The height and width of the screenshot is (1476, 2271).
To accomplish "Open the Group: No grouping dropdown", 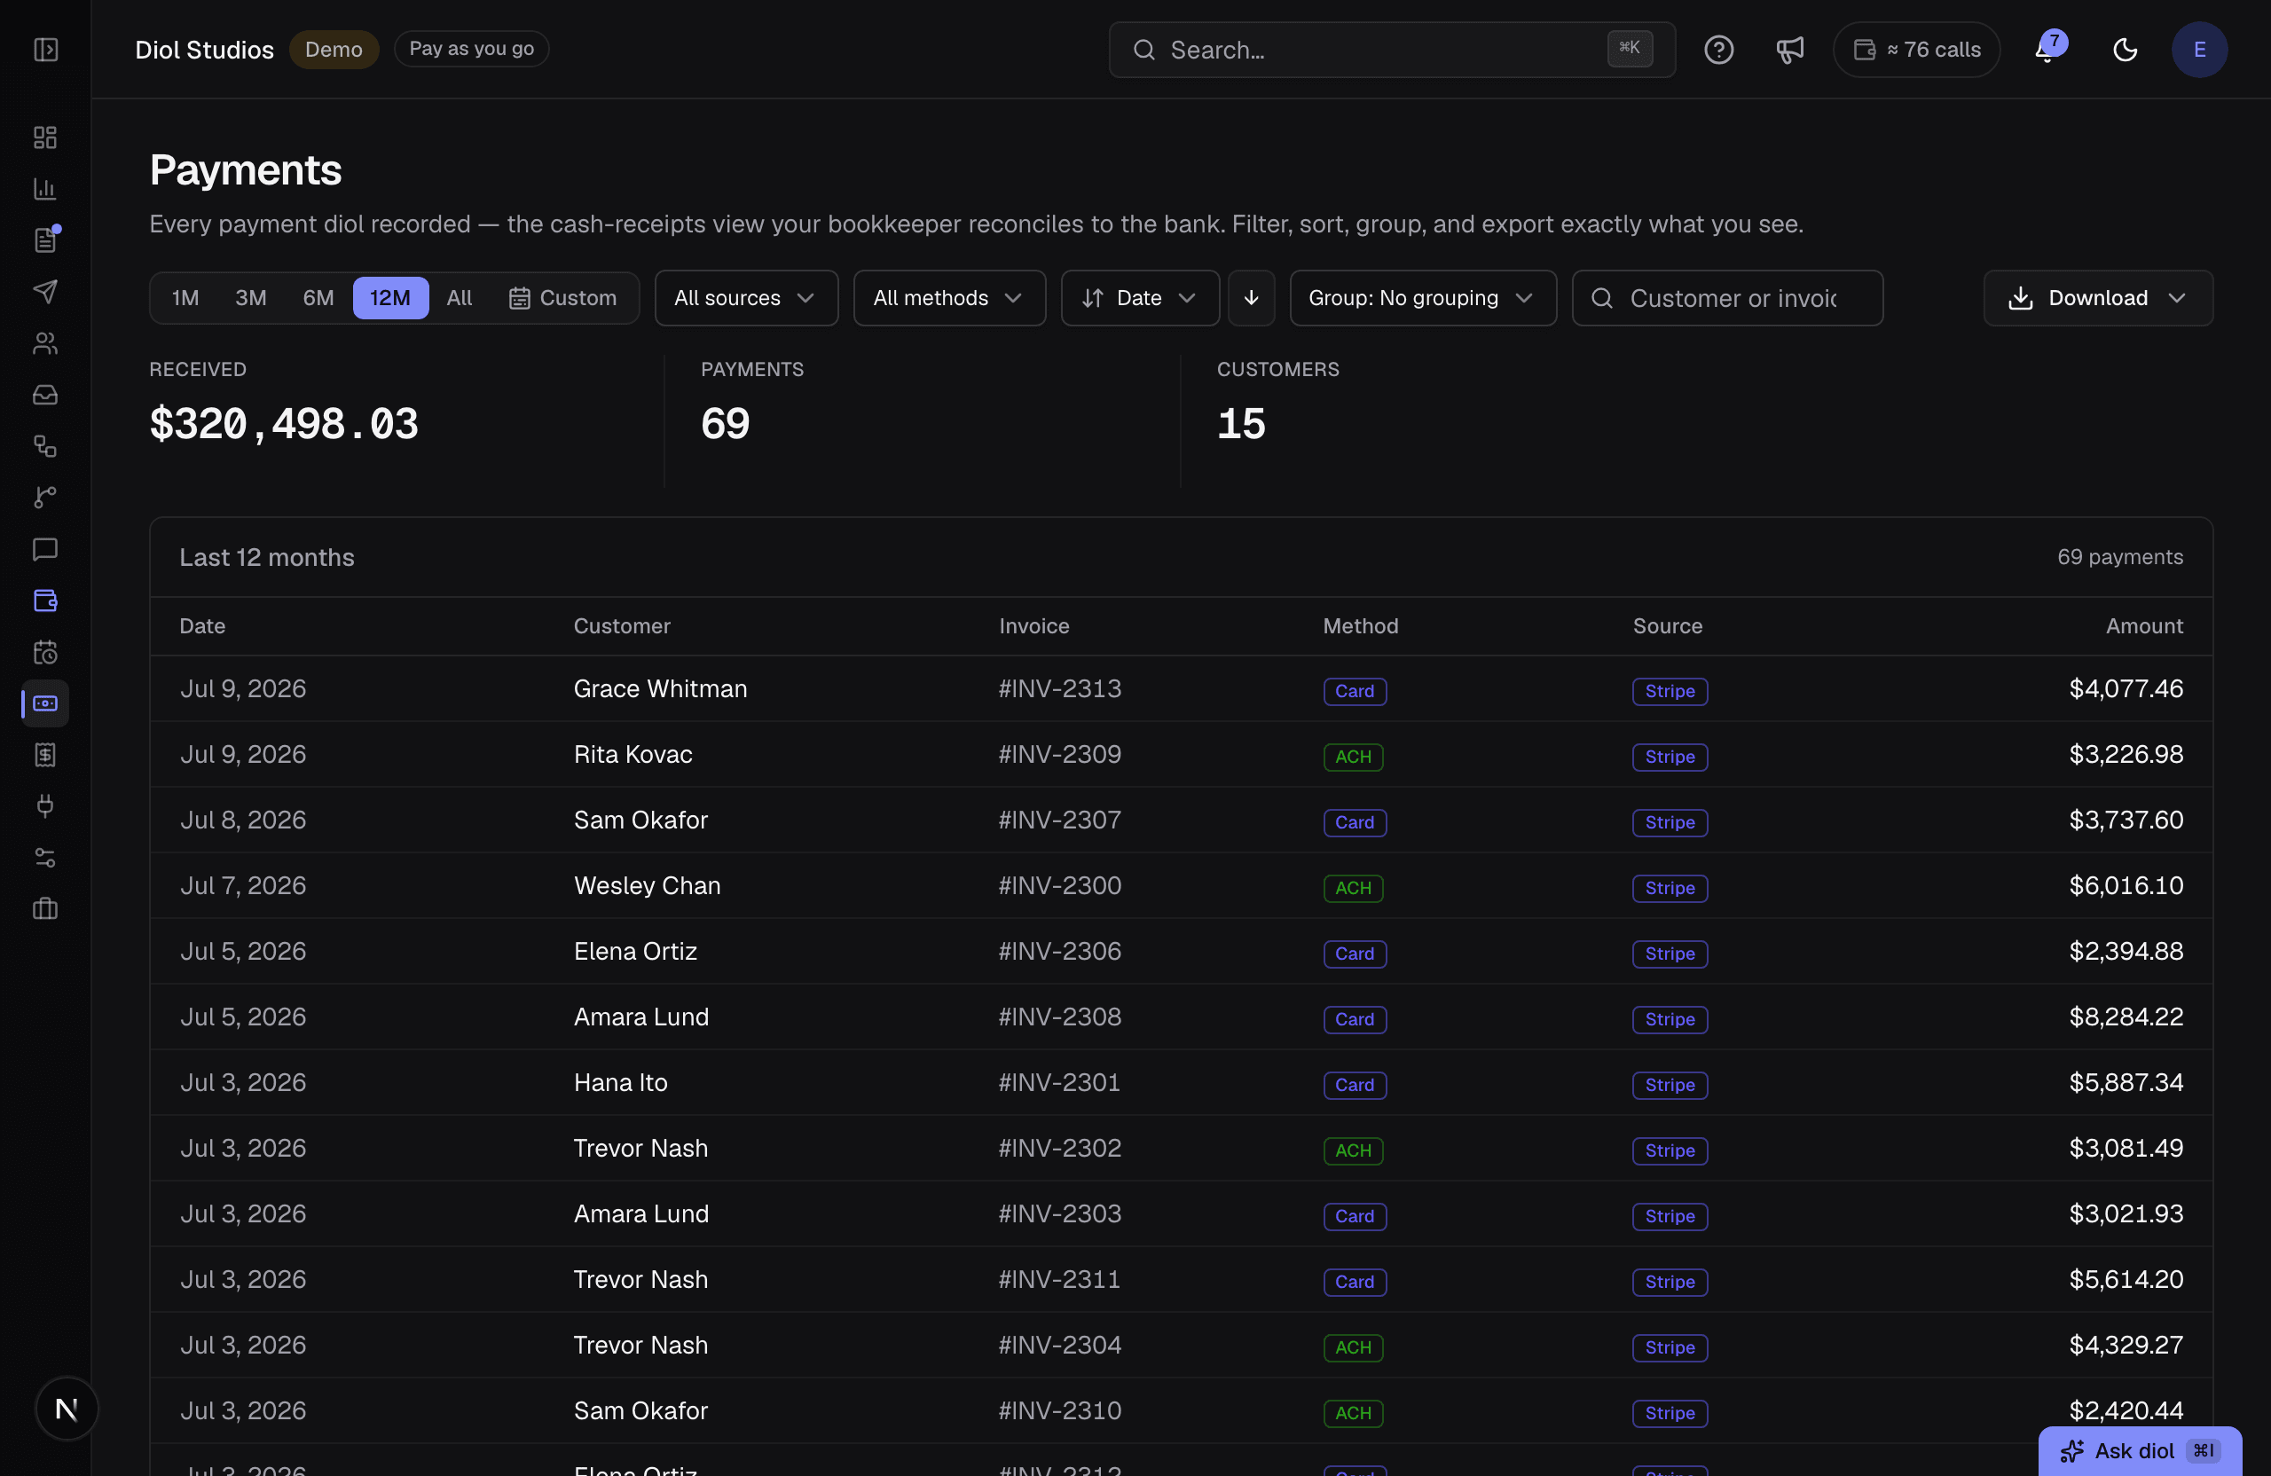I will 1423,298.
